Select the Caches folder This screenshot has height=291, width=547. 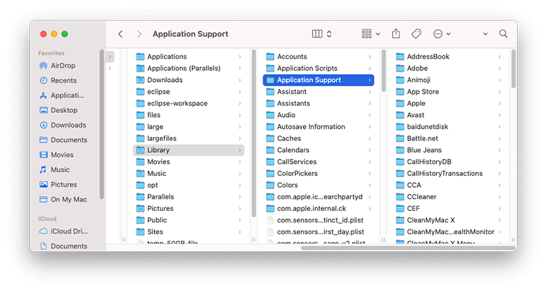point(319,138)
